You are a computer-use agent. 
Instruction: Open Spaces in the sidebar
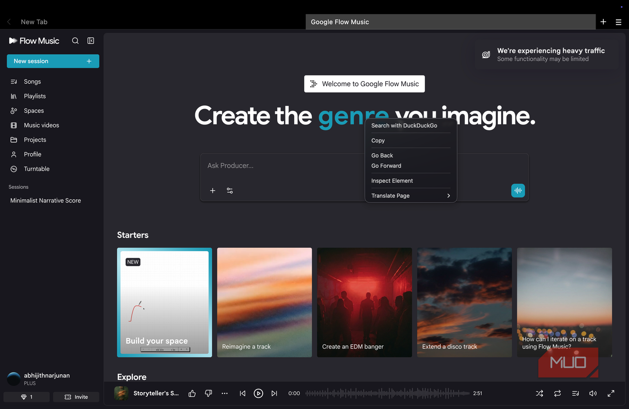53,110
